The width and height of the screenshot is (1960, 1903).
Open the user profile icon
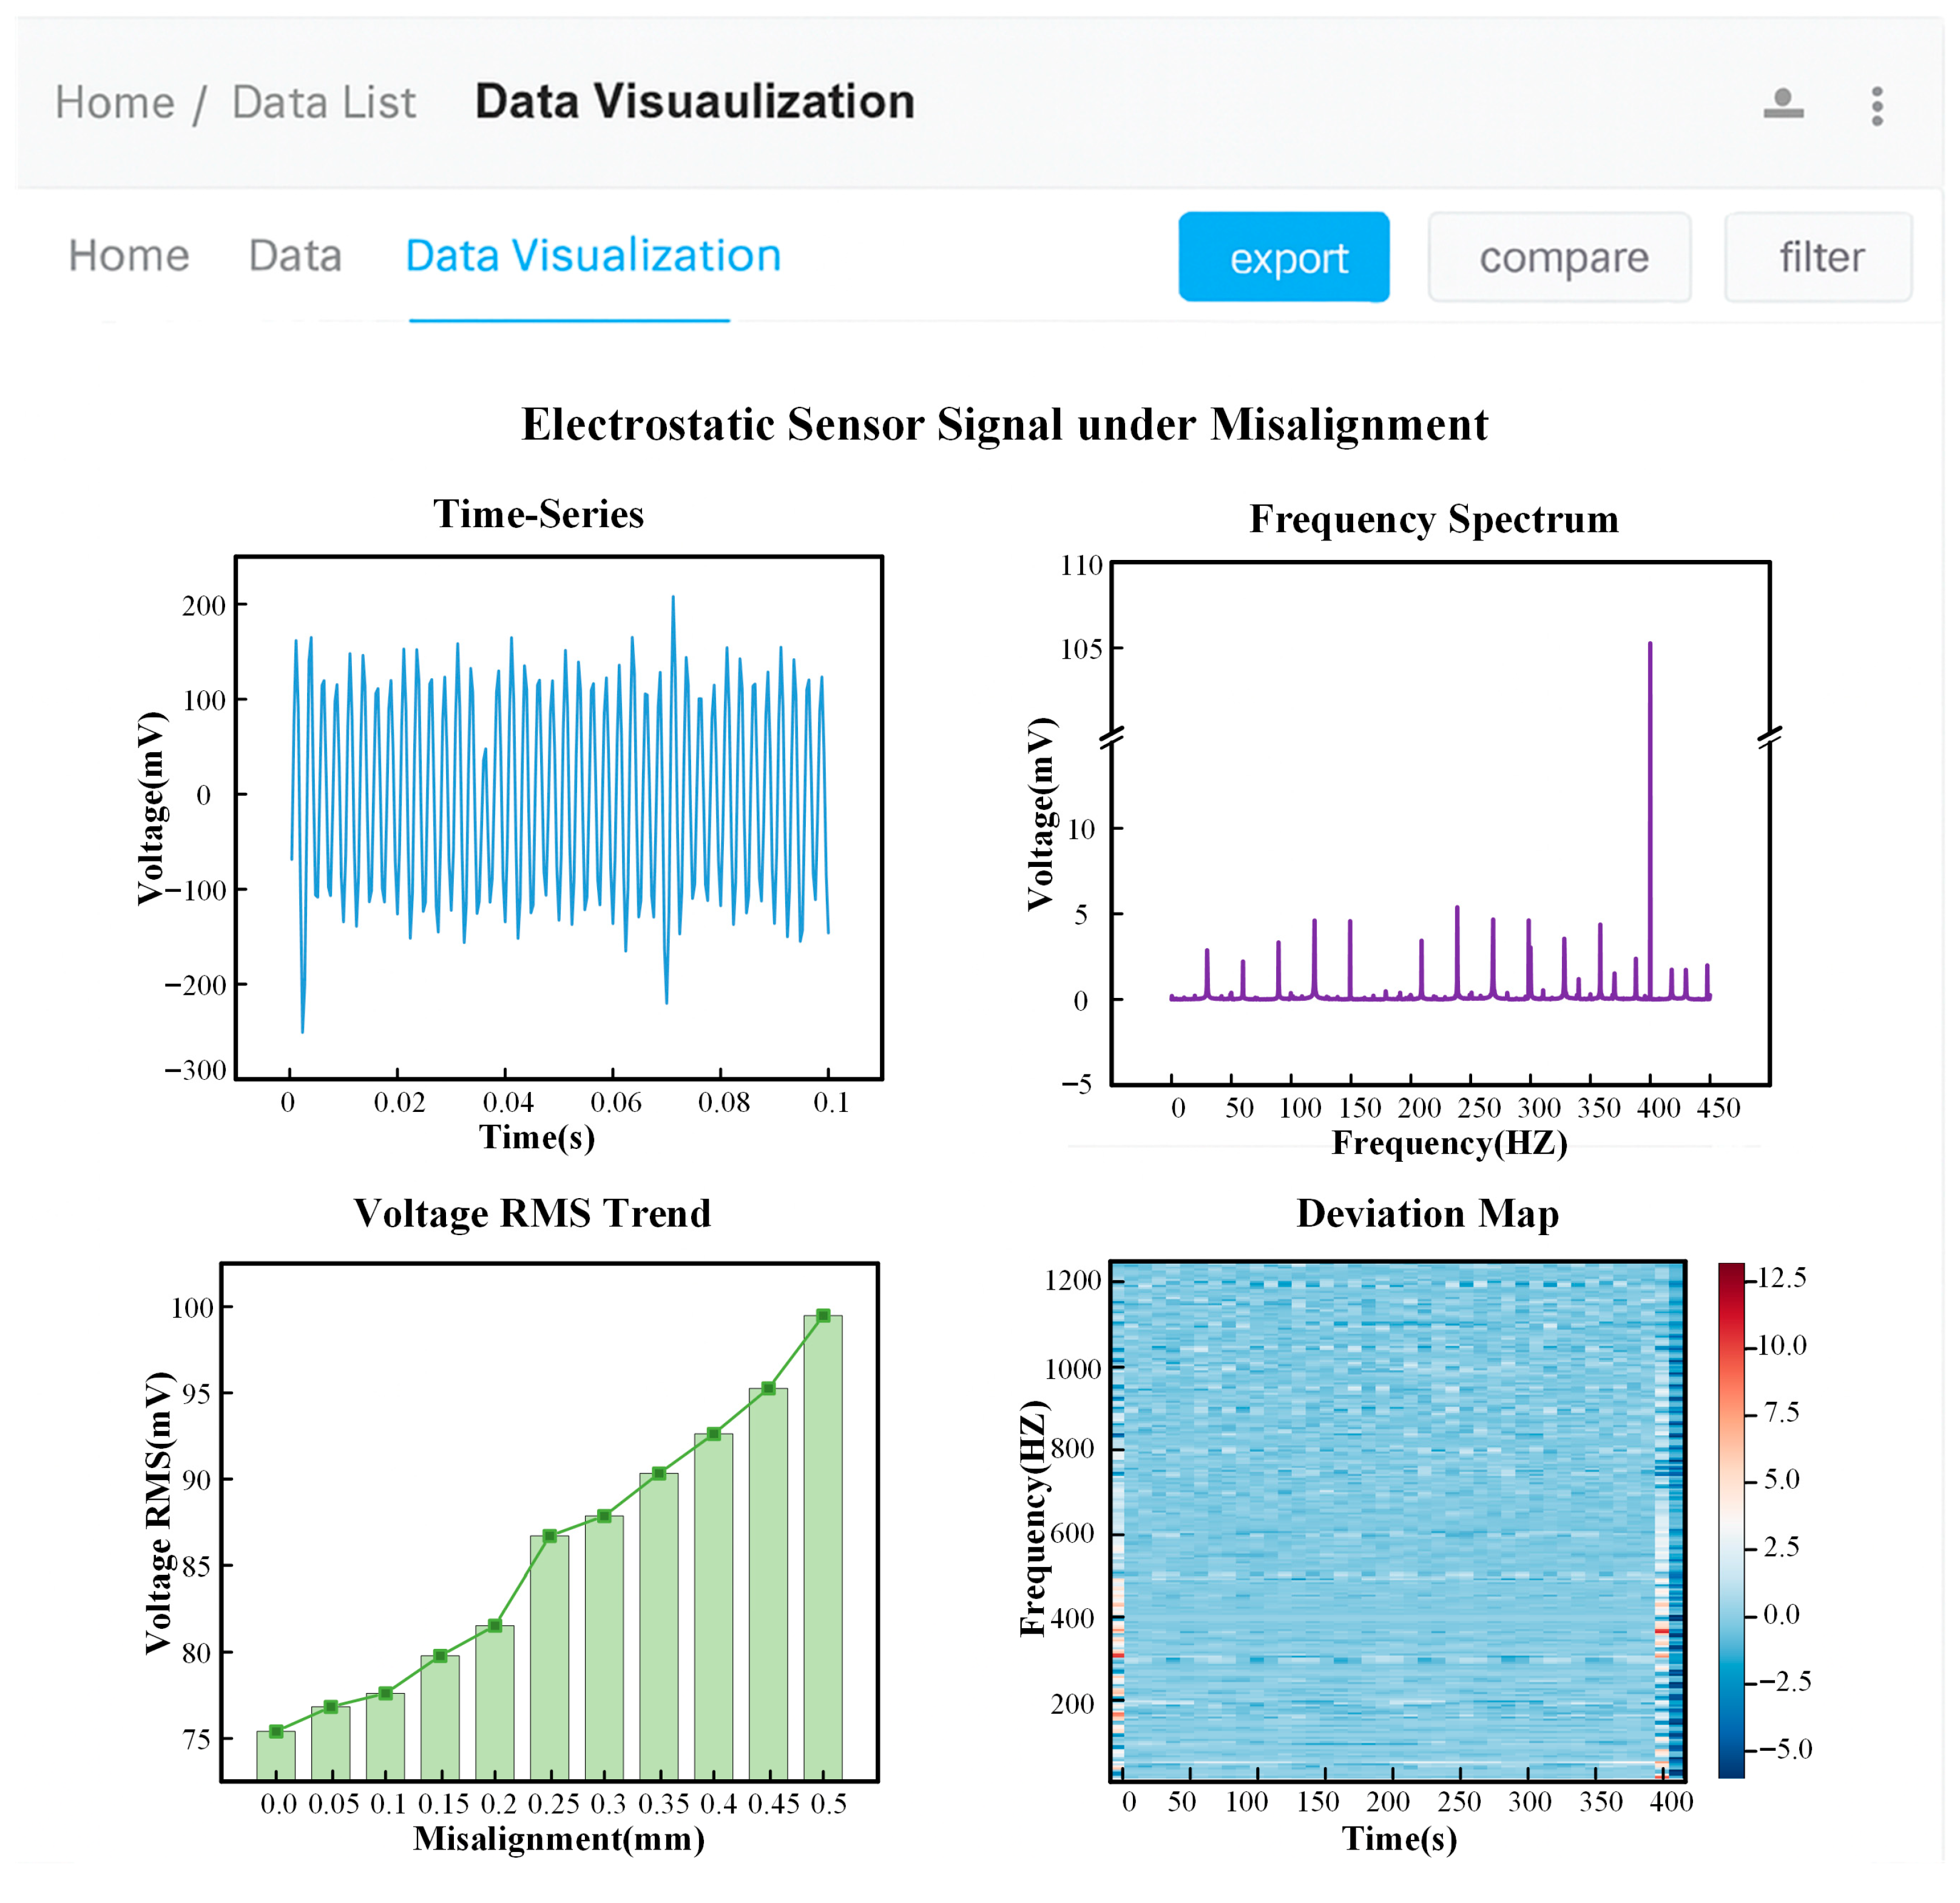click(1783, 104)
